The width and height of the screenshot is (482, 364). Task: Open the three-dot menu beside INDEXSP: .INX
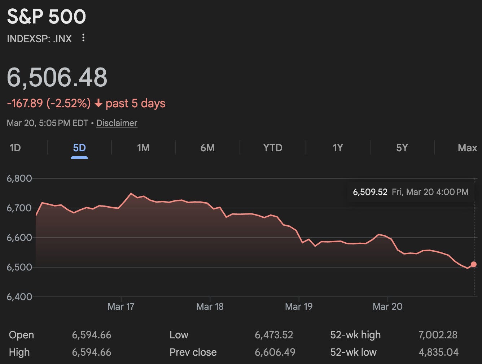coord(83,38)
